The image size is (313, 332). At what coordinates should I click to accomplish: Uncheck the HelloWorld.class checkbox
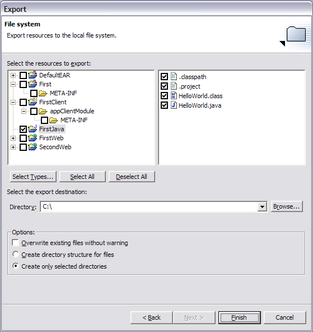164,95
